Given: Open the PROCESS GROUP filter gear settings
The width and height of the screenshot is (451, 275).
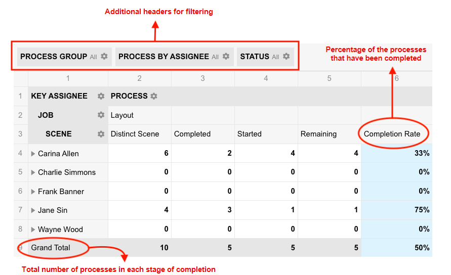Looking at the screenshot, I should point(104,56).
